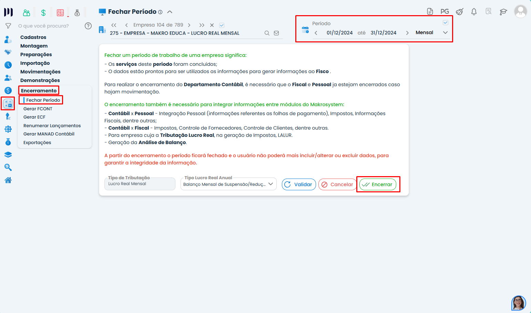Open the graduation cap training icon
Viewport: 531px width, 313px height.
[x=503, y=12]
